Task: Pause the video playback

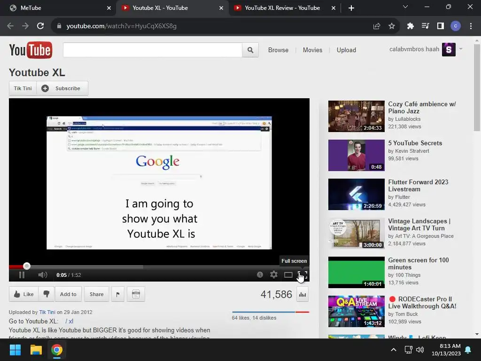Action: pyautogui.click(x=22, y=275)
